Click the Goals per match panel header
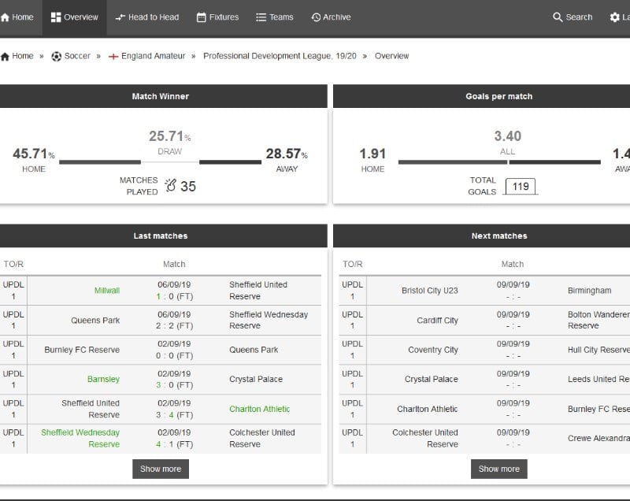630x501 pixels. point(481,96)
